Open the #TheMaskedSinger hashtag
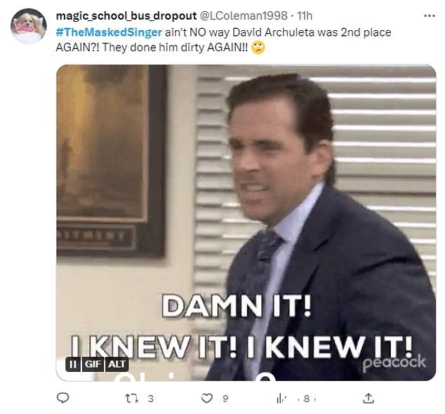This screenshot has height=414, width=445. coord(109,32)
